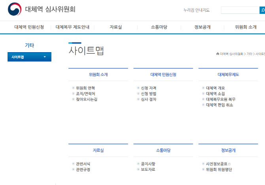
Task: Click the bullet icon beside 신청 자격
Action: [x=138, y=88]
